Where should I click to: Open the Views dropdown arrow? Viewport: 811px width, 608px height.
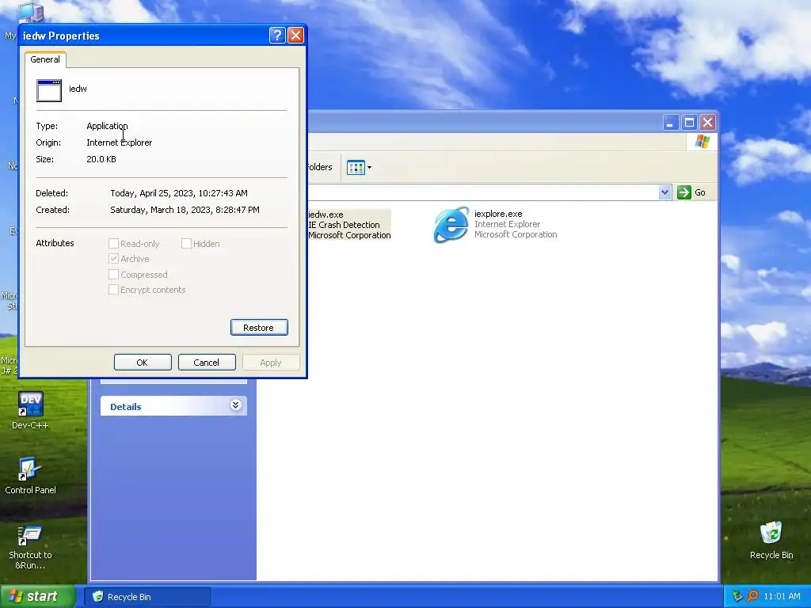pos(369,168)
